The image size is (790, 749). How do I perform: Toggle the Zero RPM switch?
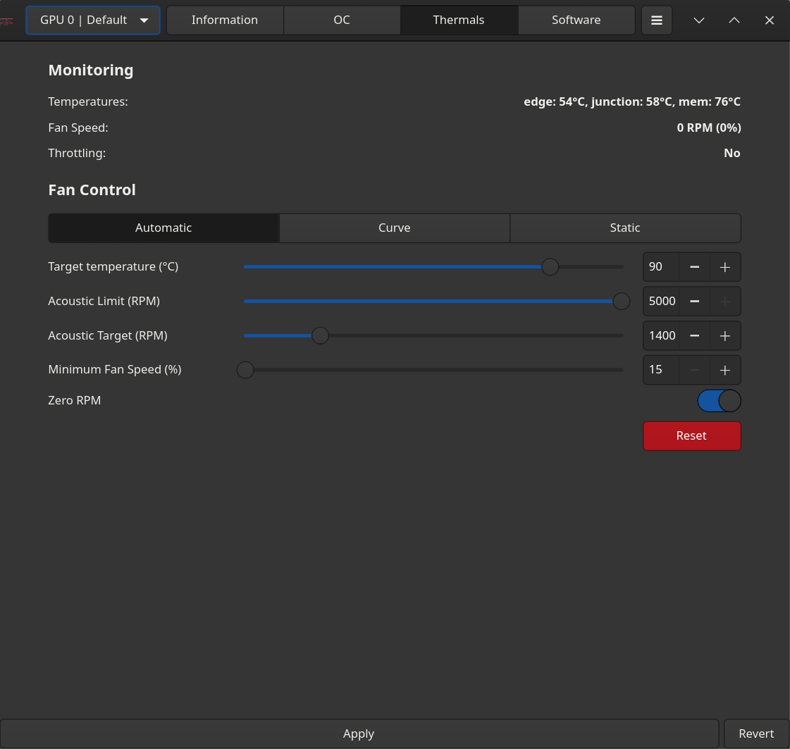pos(719,401)
